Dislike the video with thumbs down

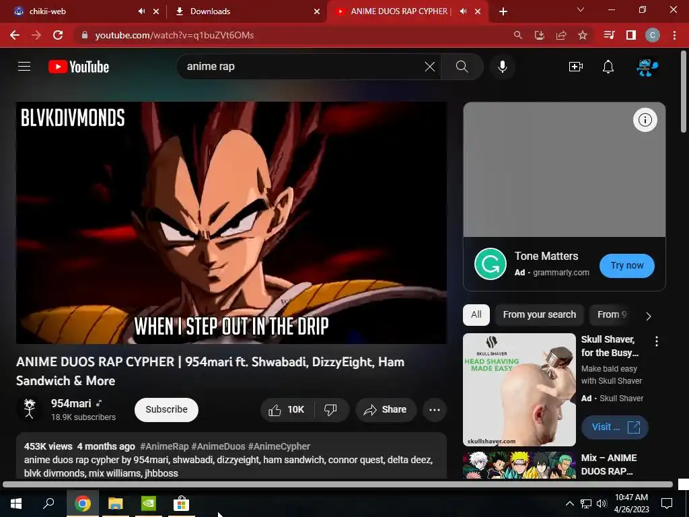click(x=330, y=410)
